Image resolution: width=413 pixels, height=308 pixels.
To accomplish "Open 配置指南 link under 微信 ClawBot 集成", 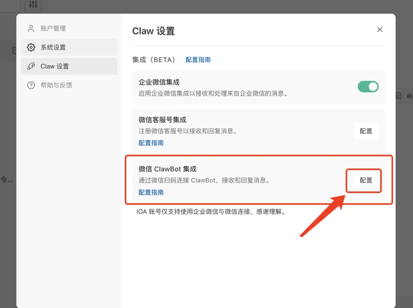I will [x=151, y=193].
